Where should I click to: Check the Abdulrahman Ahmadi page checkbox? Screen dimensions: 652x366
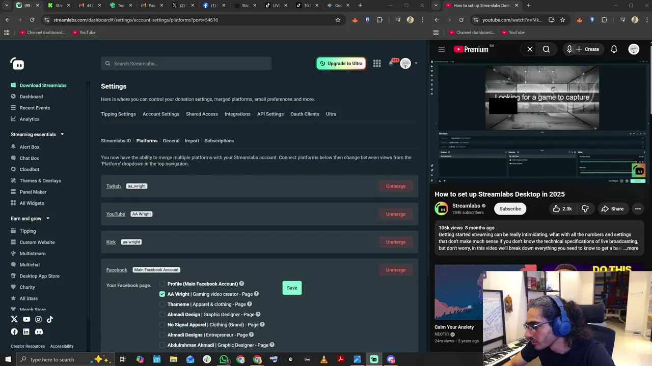pos(162,345)
